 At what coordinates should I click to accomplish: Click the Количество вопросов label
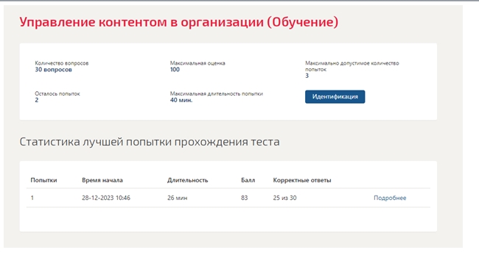(61, 63)
